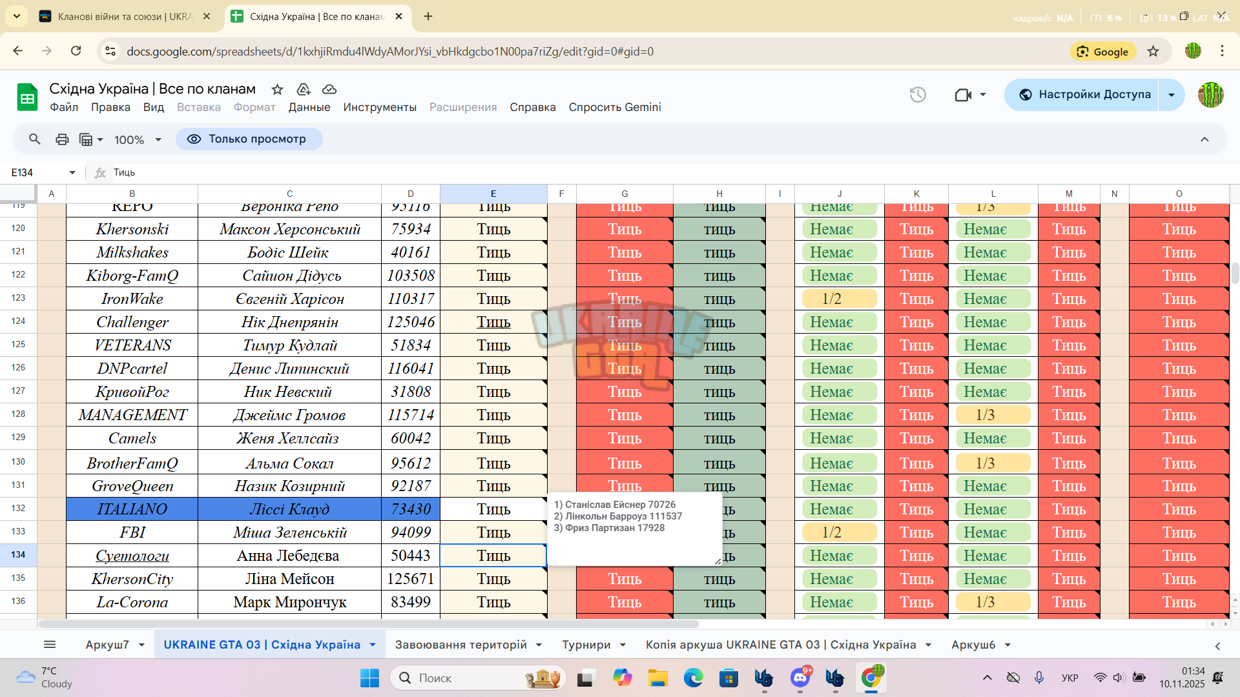The height and width of the screenshot is (697, 1240).
Task: Collapse the toolbar with chevron up
Action: pos(1204,139)
